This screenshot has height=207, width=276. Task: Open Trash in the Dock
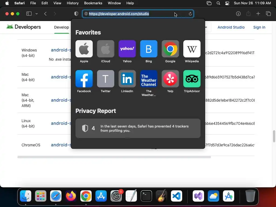(x=250, y=196)
